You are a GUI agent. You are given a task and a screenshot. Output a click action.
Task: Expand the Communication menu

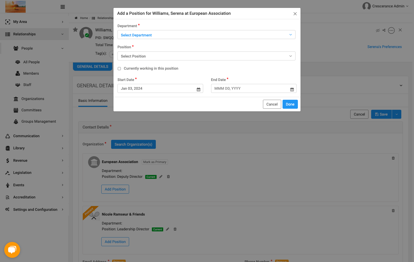(34, 136)
